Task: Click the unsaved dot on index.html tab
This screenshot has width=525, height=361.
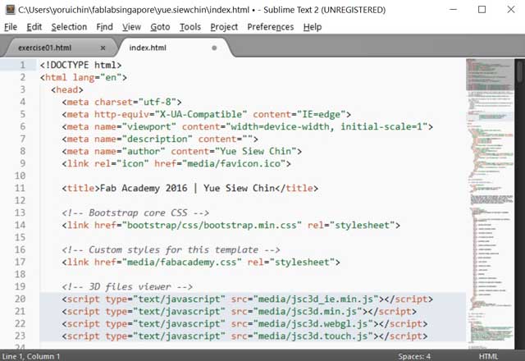Action: click(214, 48)
